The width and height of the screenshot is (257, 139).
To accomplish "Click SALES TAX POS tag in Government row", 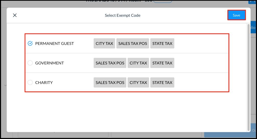I will [110, 63].
